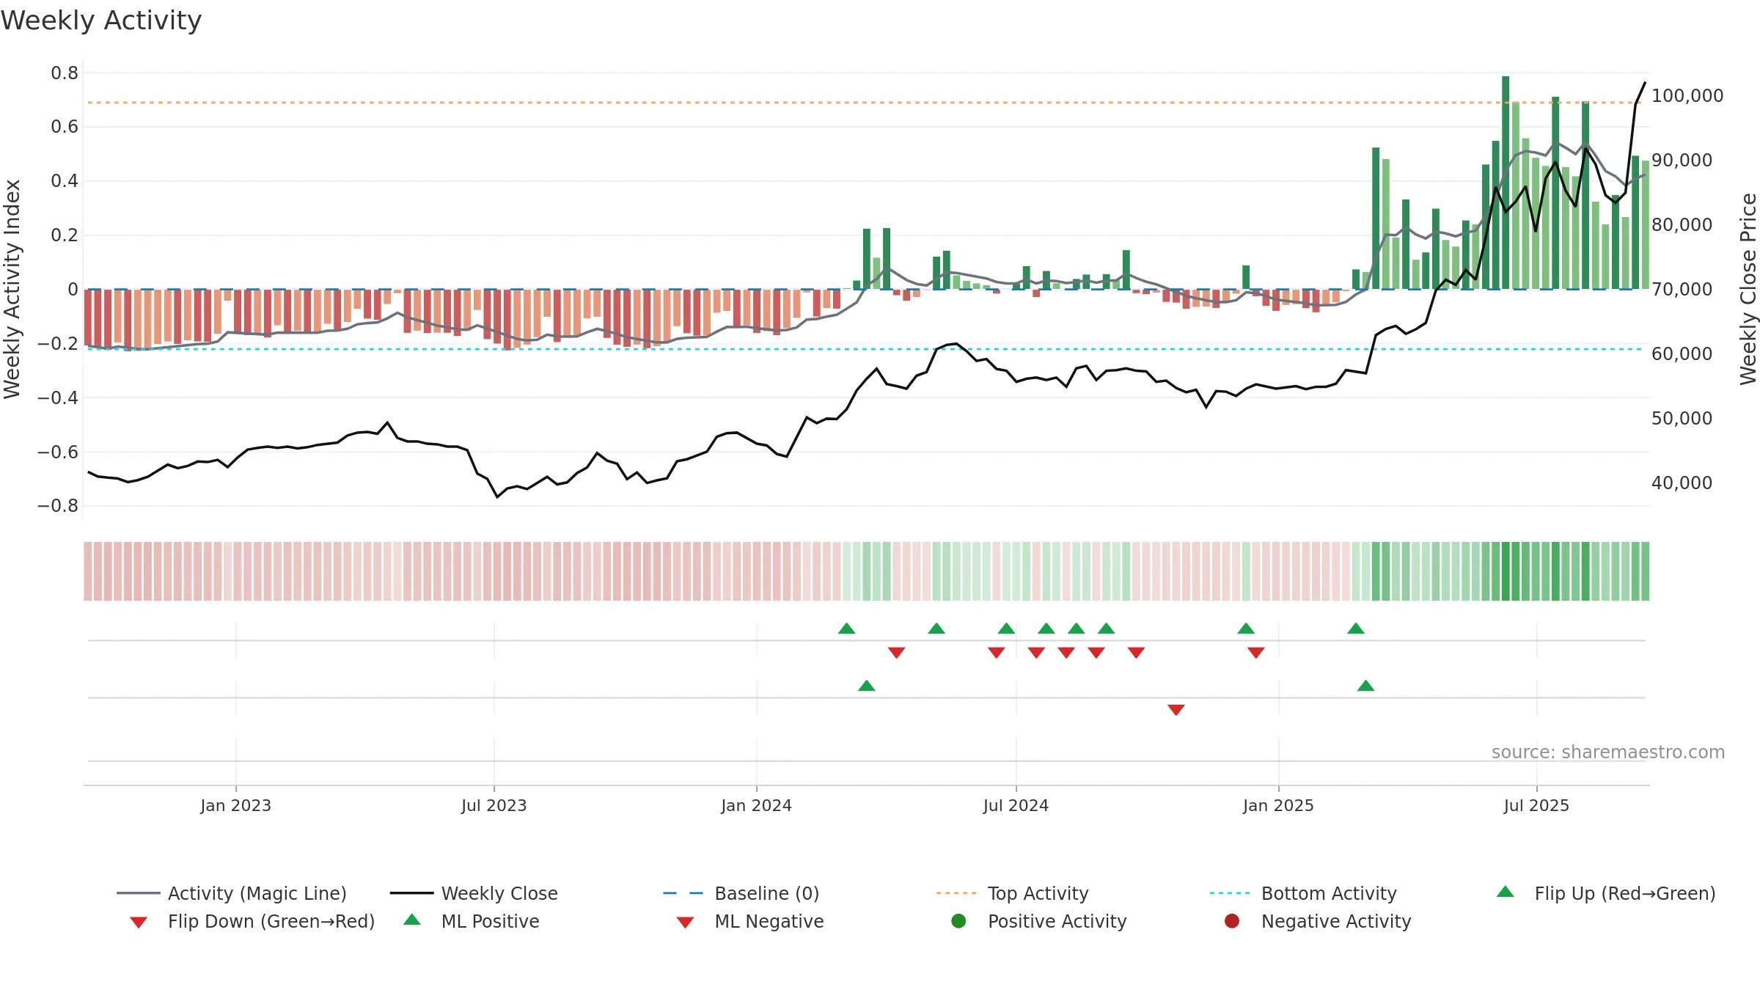Screen dimensions: 1760x990
Task: Click the lone ML Negative red triangle marker
Action: (x=1176, y=710)
